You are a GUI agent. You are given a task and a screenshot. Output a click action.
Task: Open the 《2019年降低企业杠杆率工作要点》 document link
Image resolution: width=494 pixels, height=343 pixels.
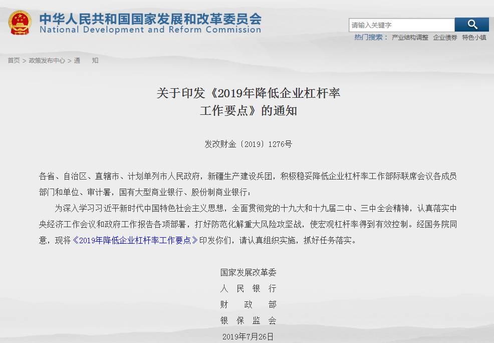click(x=135, y=240)
